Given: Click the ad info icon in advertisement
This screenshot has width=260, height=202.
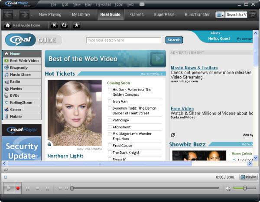Looking at the screenshot, I should click(x=173, y=135).
